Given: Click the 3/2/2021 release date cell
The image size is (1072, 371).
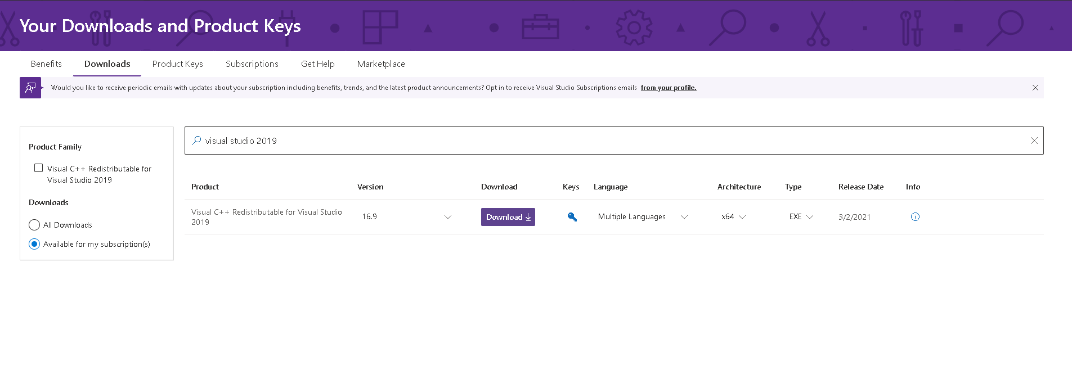Looking at the screenshot, I should (854, 217).
